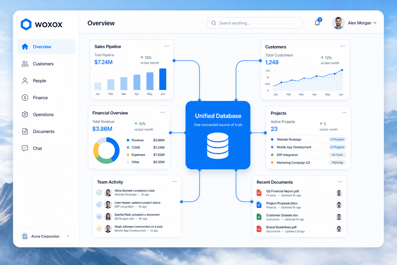Open notifications bell with badge 3

(x=318, y=22)
